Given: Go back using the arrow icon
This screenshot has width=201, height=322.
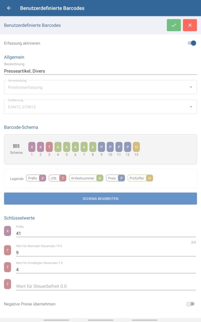Looking at the screenshot, I should pos(9,8).
